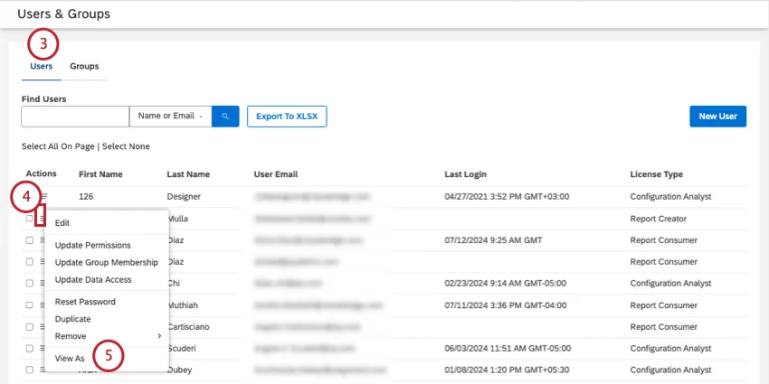The image size is (769, 384).
Task: Tick the Dubey row checkbox
Action: tap(30, 370)
